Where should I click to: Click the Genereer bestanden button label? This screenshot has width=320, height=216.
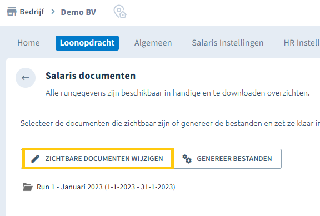234,159
